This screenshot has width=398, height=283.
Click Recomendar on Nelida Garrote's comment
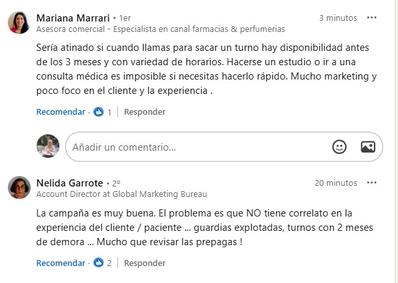pyautogui.click(x=61, y=263)
